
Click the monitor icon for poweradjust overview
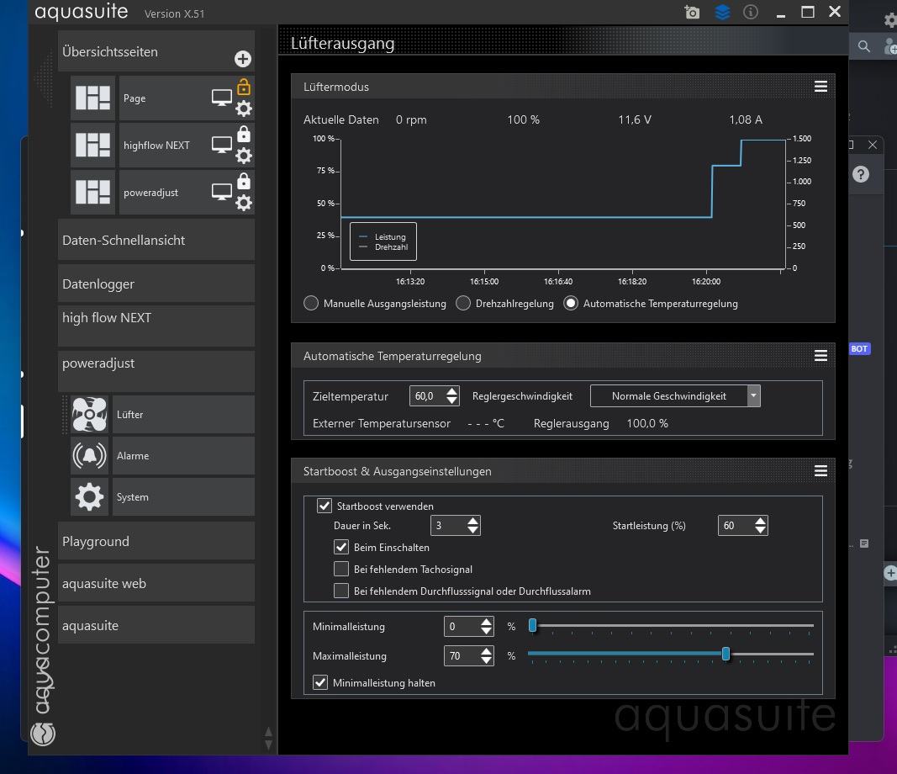pos(221,192)
